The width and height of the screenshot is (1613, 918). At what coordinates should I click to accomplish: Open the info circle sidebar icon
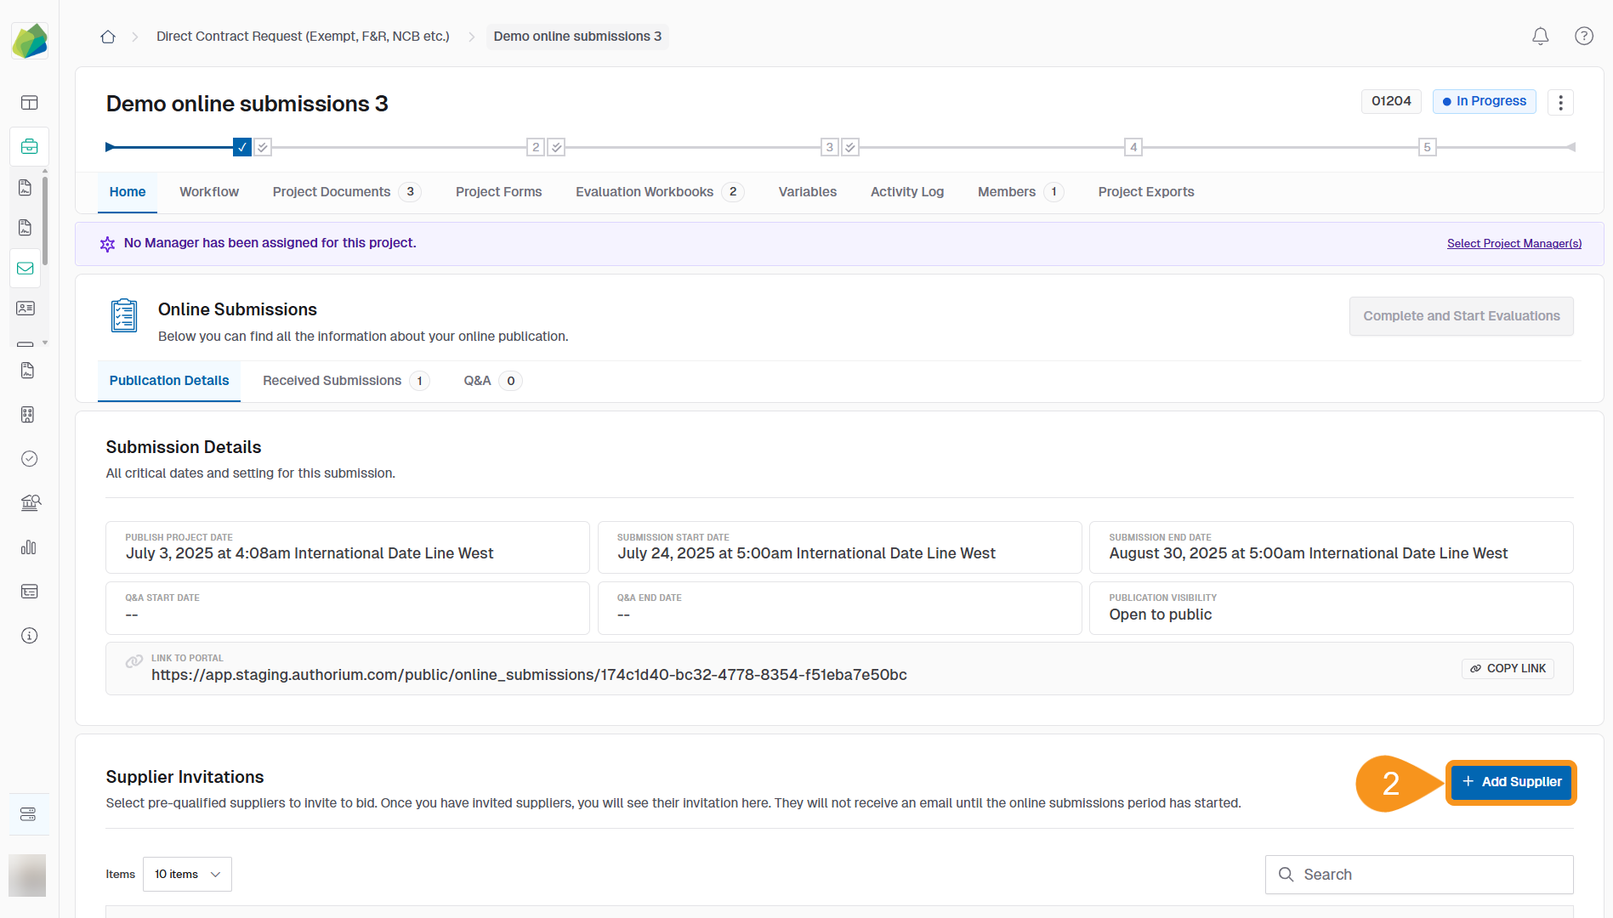[x=29, y=636]
